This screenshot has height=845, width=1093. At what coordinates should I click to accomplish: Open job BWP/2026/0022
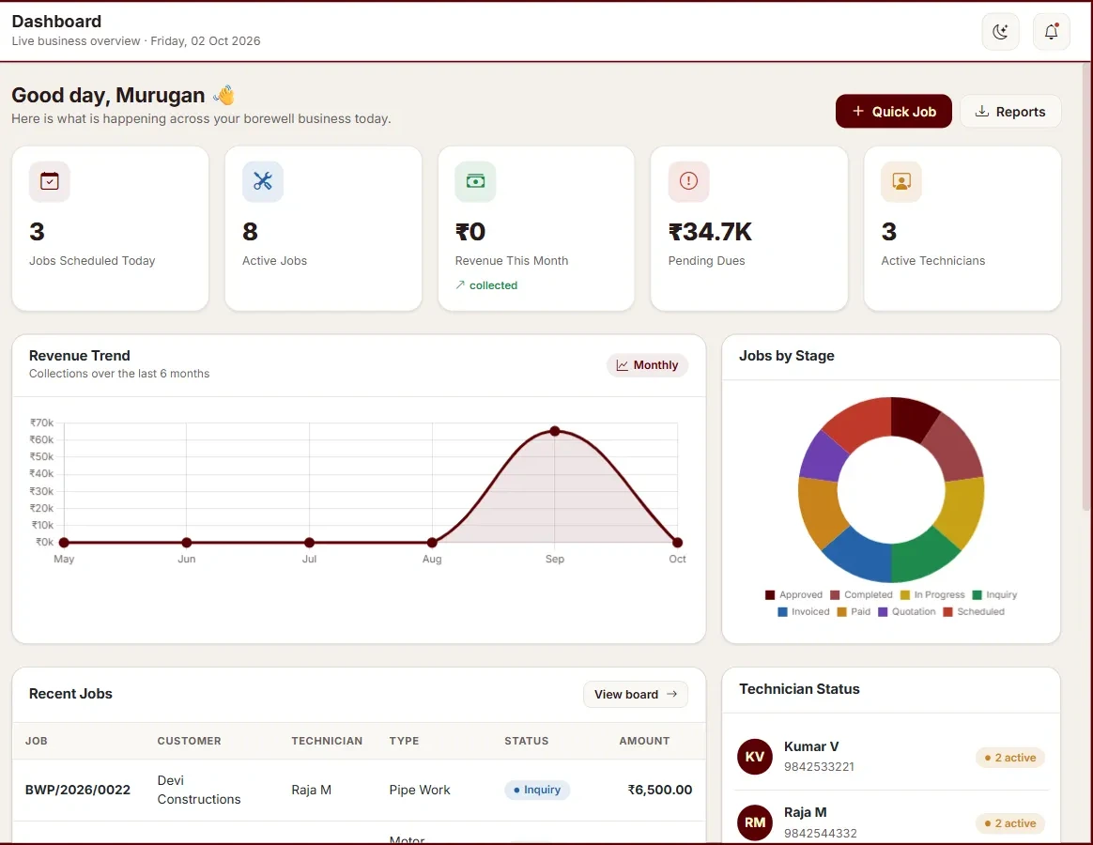coord(77,790)
